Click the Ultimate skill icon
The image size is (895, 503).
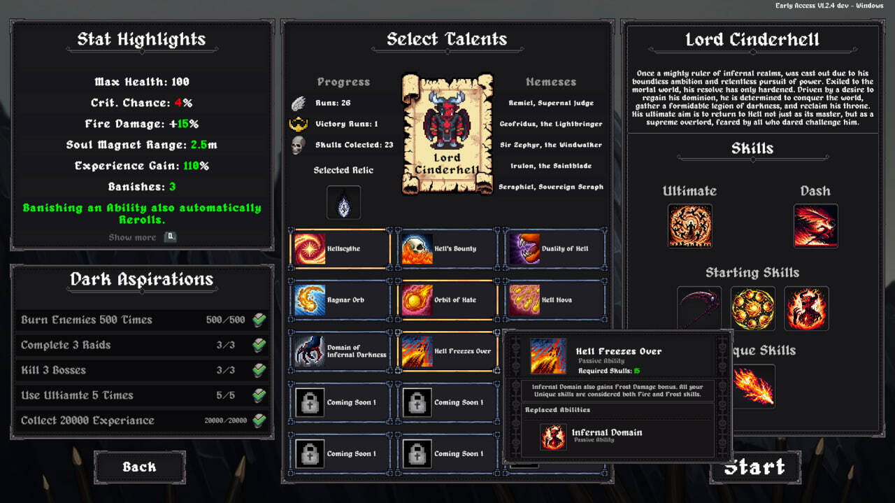pyautogui.click(x=690, y=226)
